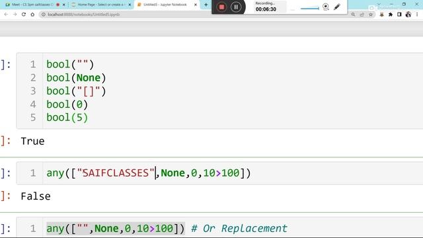The height and width of the screenshot is (238, 423).
Task: Bookmark this notebook page with the star
Action: point(371,15)
